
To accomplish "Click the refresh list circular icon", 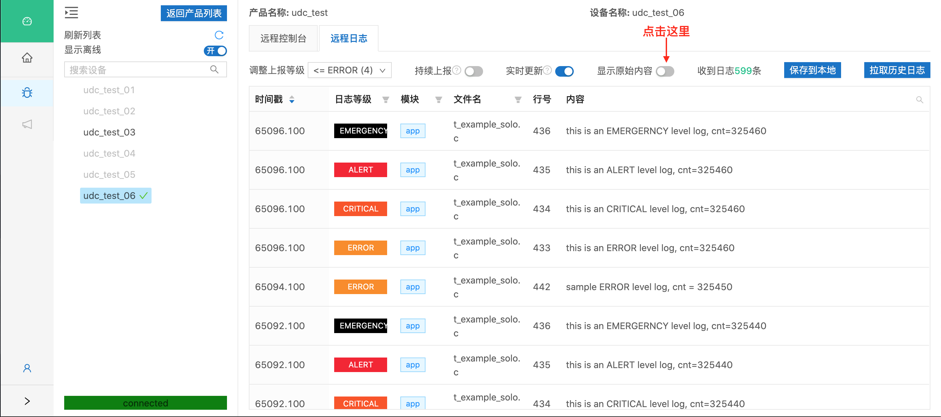I will coord(219,35).
